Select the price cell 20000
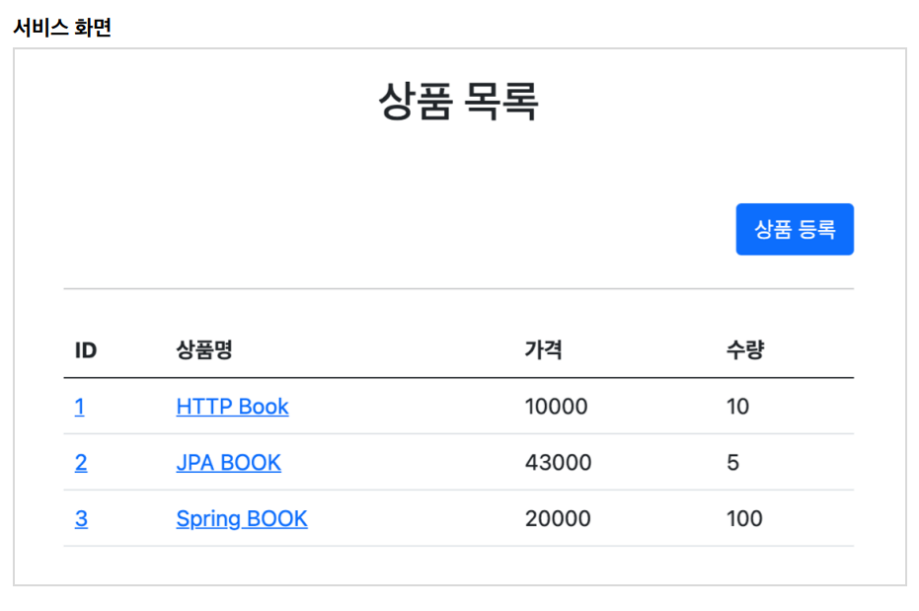This screenshot has width=919, height=611. (x=558, y=519)
